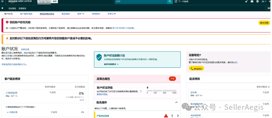This screenshot has height=118, width=272.
Task: Open the 配送绩效 tab
Action: pos(66,14)
